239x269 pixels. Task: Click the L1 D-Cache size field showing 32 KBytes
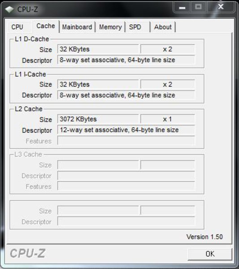tap(98, 49)
